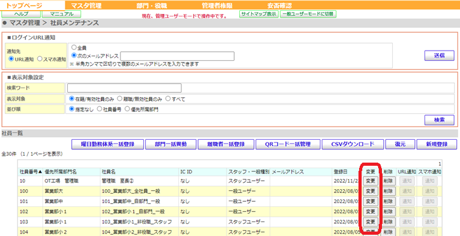Click 102_営業部小1_自部門_一般 name cell
The width and height of the screenshot is (460, 236).
(133, 212)
